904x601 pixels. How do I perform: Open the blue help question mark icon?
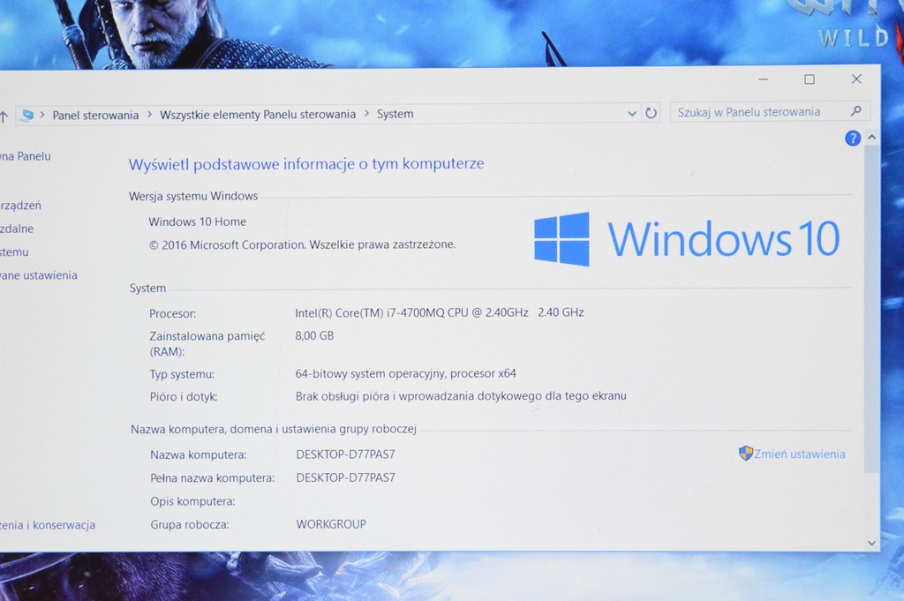pyautogui.click(x=853, y=139)
